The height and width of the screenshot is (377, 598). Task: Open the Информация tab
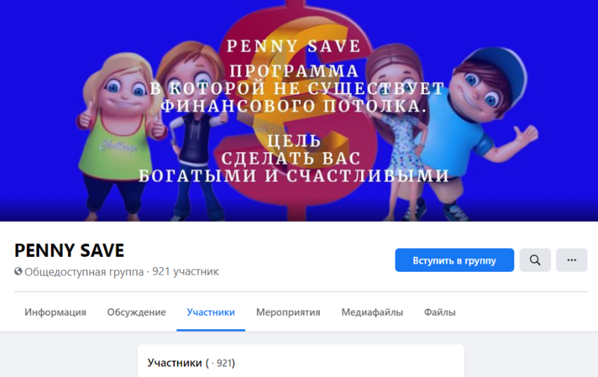coord(55,312)
